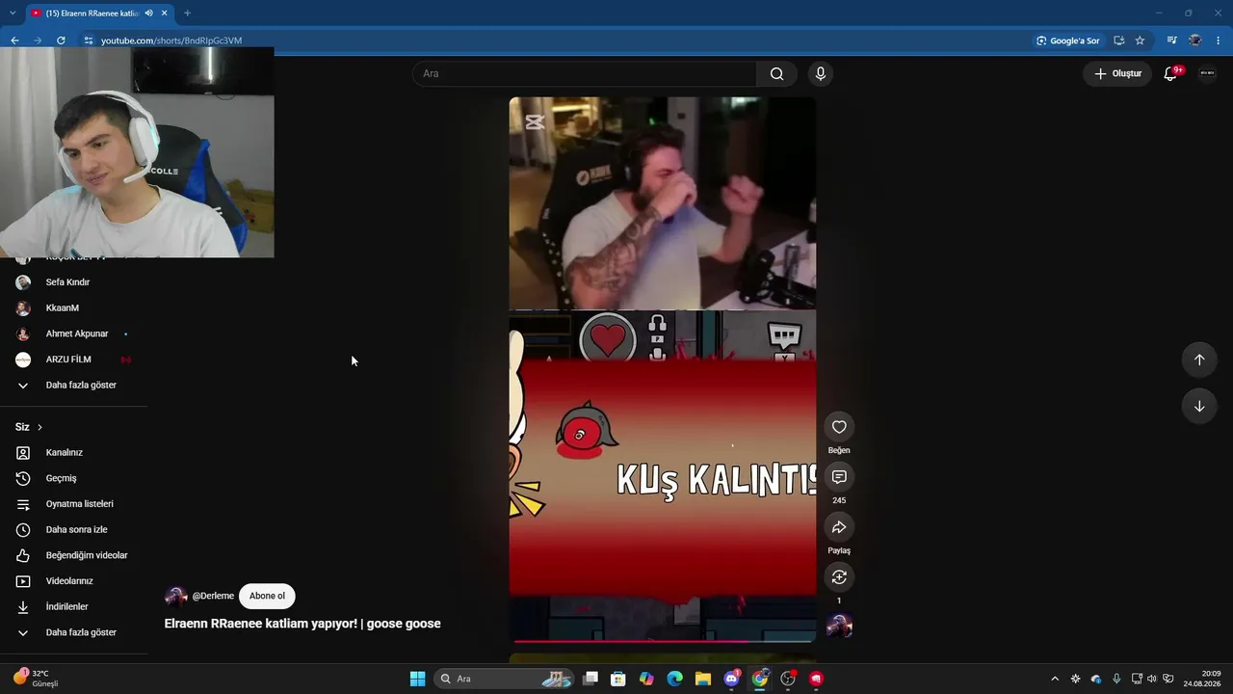Open Copilot from the taskbar
The width and height of the screenshot is (1233, 694).
[646, 679]
